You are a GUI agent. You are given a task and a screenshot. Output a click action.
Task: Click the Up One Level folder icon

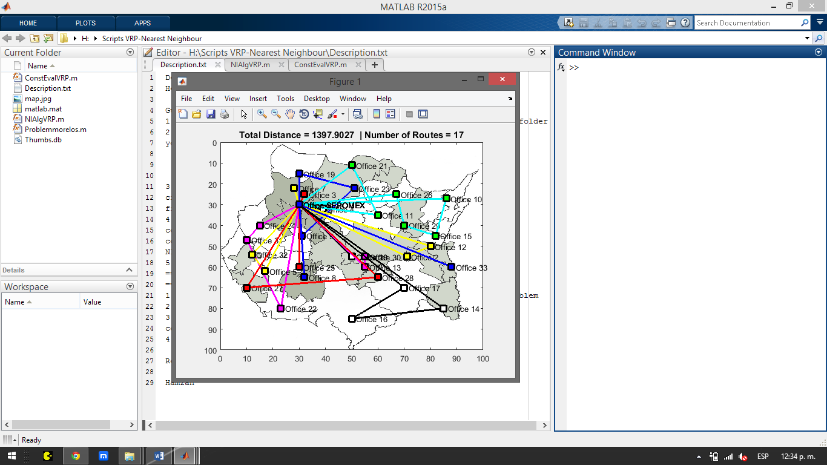(x=35, y=38)
